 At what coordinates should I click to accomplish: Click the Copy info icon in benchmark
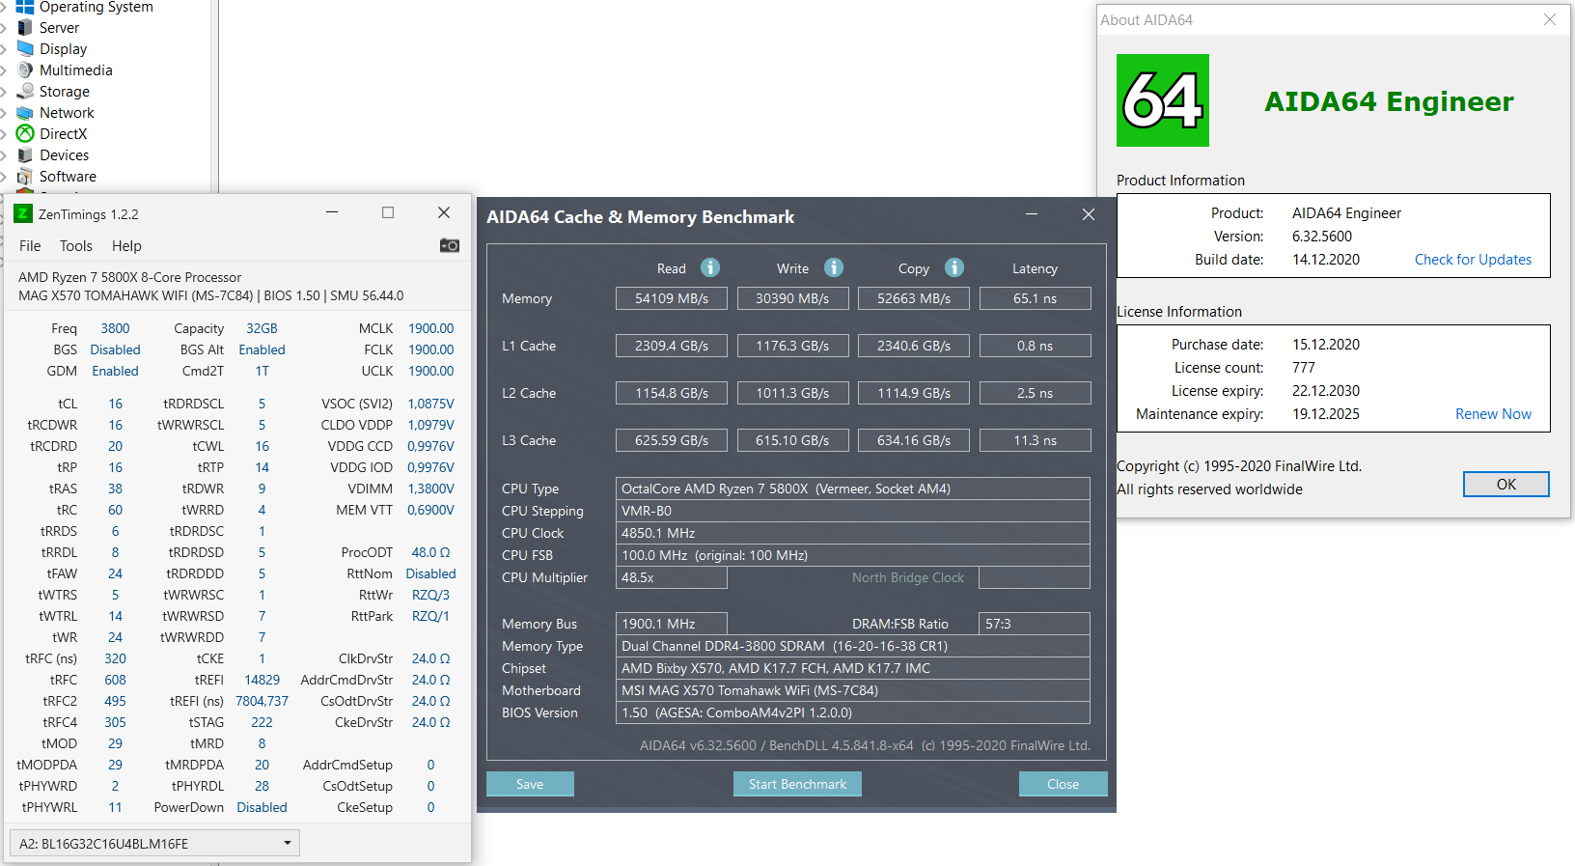[x=954, y=267]
